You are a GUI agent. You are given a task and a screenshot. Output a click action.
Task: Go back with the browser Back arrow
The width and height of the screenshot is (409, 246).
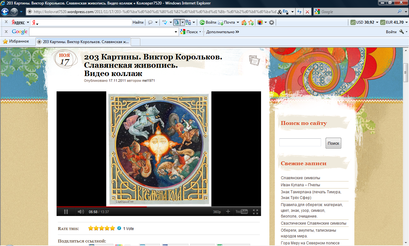click(x=5, y=12)
